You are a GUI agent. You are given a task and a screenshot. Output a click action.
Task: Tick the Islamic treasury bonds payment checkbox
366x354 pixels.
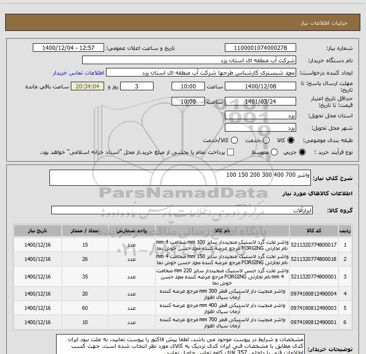[231, 152]
